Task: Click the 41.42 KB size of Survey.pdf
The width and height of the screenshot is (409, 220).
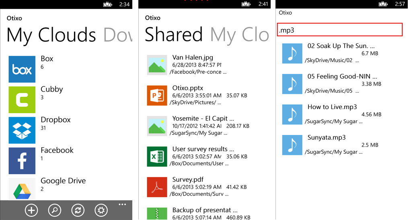Action: pyautogui.click(x=236, y=187)
